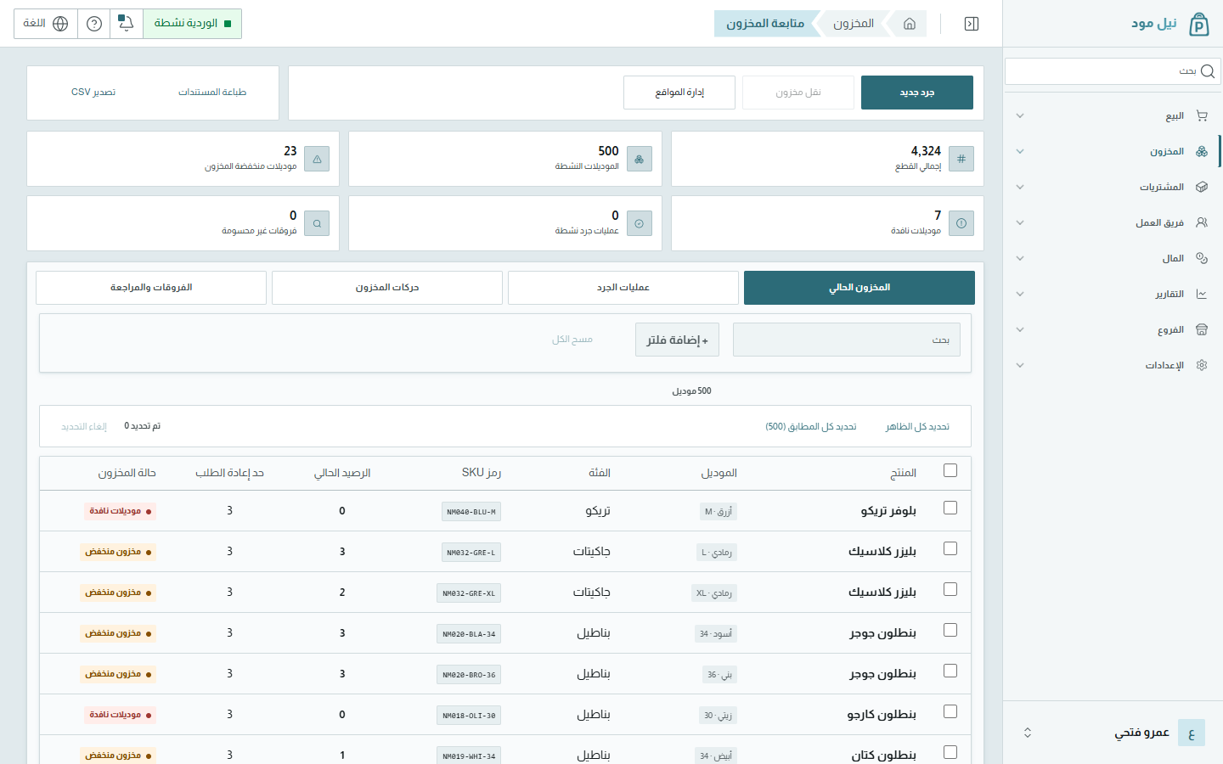Click تصدير CSV button
Viewport: 1223px width, 764px height.
(93, 92)
